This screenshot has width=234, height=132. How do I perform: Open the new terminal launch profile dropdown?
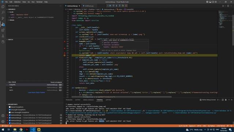tap(220, 100)
